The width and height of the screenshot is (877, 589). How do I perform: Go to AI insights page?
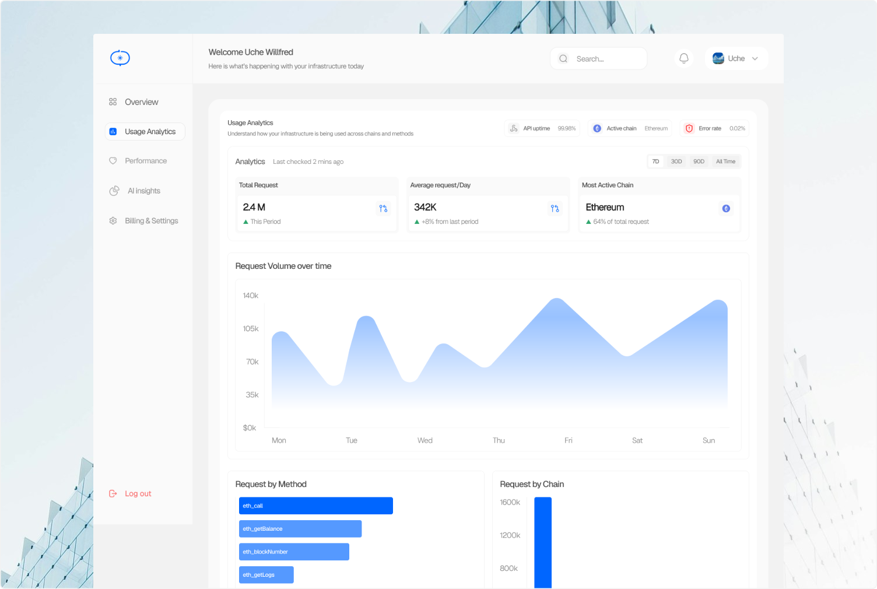click(144, 191)
